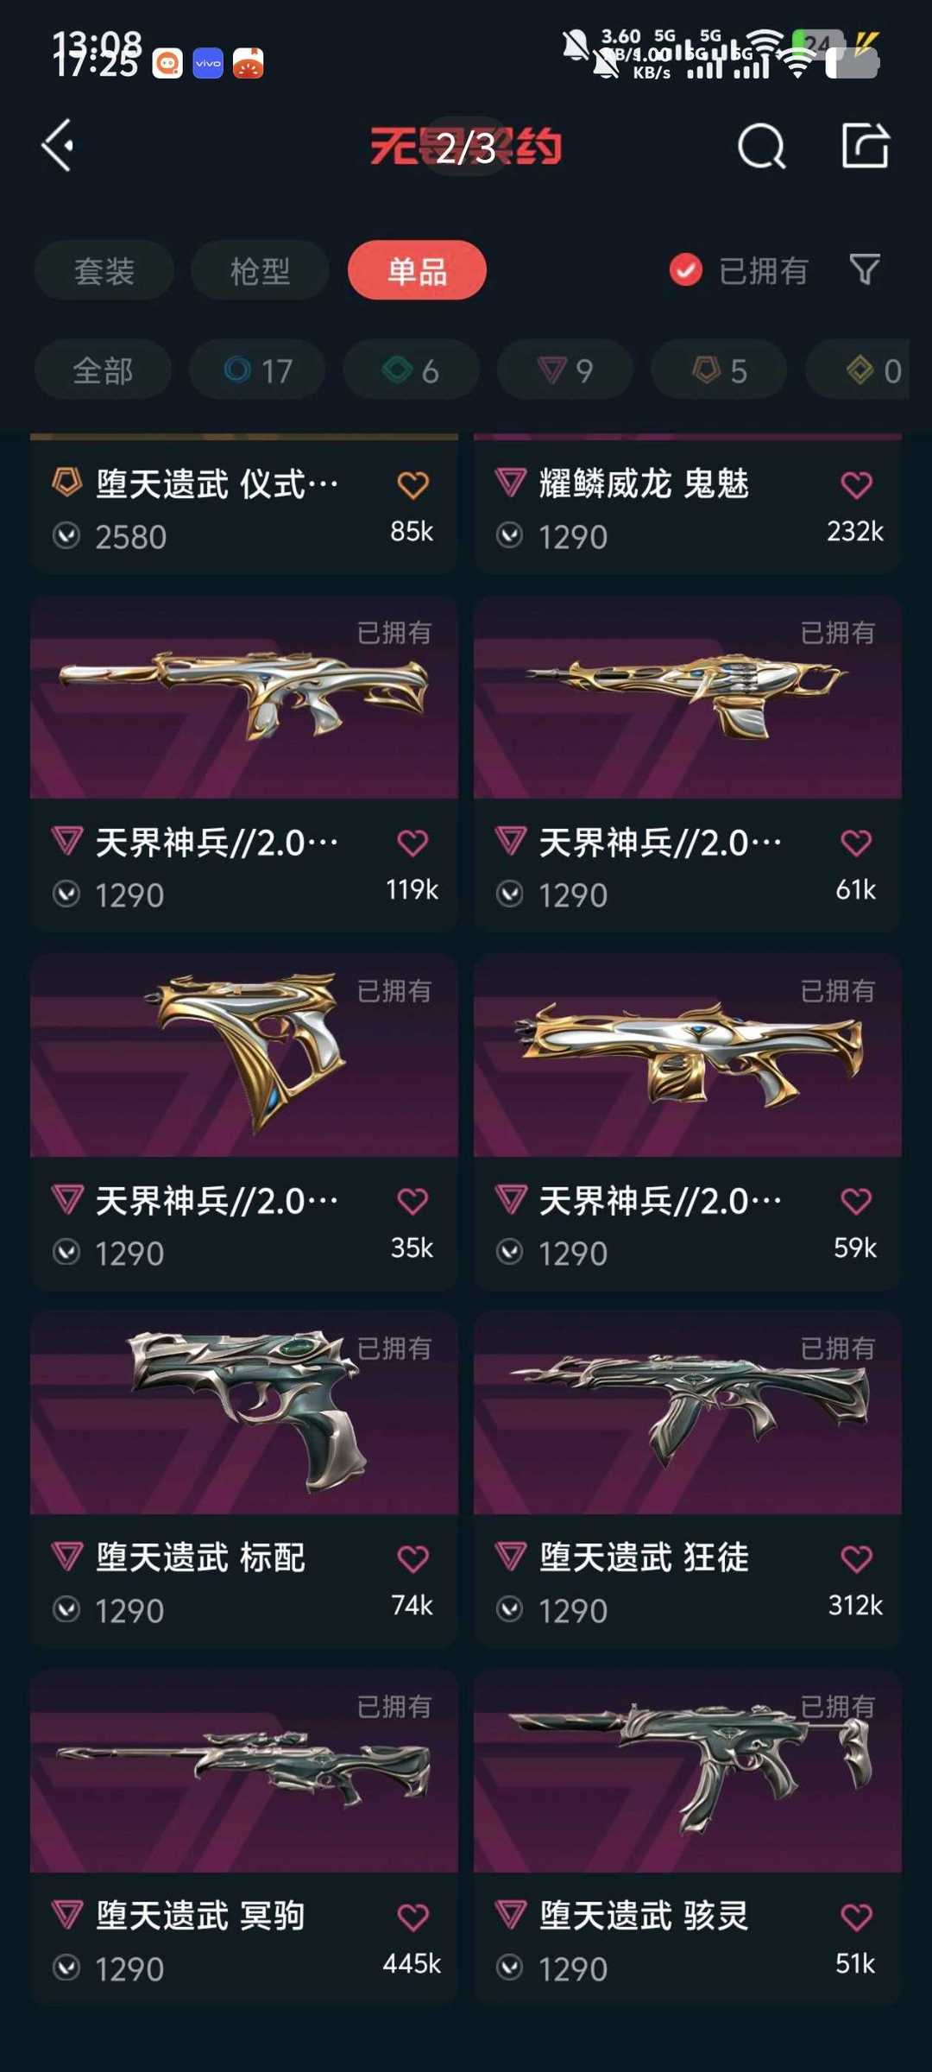Favorite 堕天遗武 狂徒 with heart icon
Viewport: 932px width, 2072px height.
(857, 1558)
